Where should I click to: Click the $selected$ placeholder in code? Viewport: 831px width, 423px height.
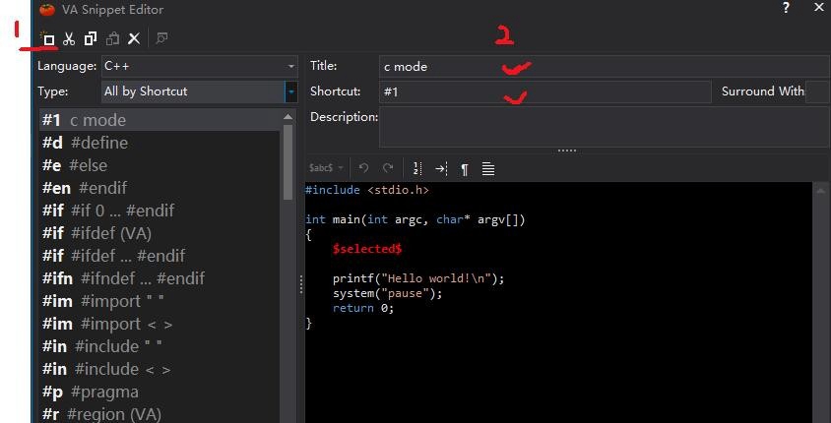[366, 249]
